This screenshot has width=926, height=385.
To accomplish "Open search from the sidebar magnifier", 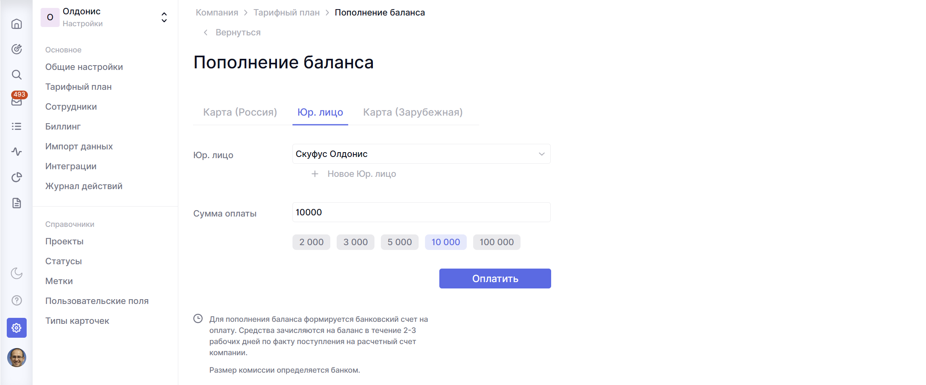I will 16,75.
